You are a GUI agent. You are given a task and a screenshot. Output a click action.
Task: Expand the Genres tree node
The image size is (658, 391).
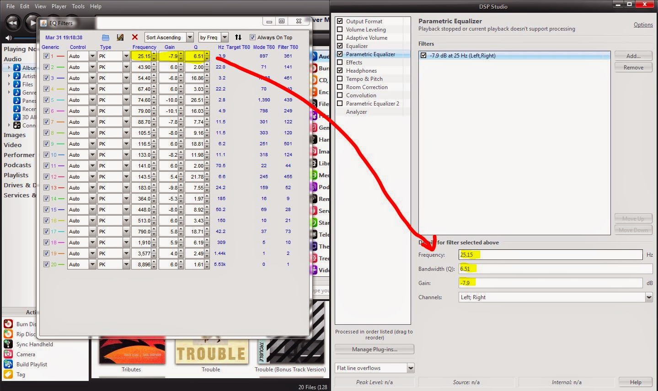(x=9, y=92)
